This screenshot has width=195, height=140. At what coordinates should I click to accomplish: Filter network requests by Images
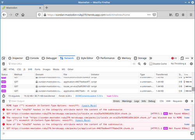[x=46, y=69]
